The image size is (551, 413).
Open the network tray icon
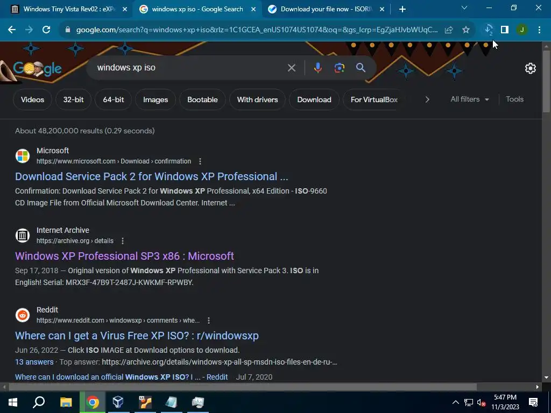click(x=469, y=402)
